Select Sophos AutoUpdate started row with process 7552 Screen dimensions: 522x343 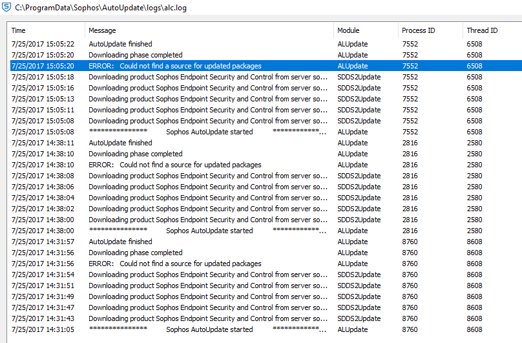coord(266,132)
